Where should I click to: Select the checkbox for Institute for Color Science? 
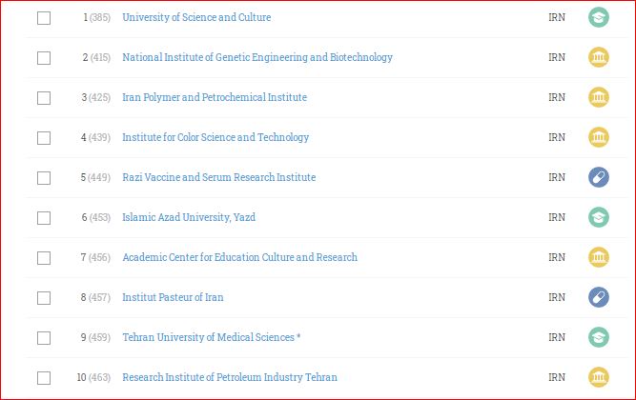click(x=44, y=138)
